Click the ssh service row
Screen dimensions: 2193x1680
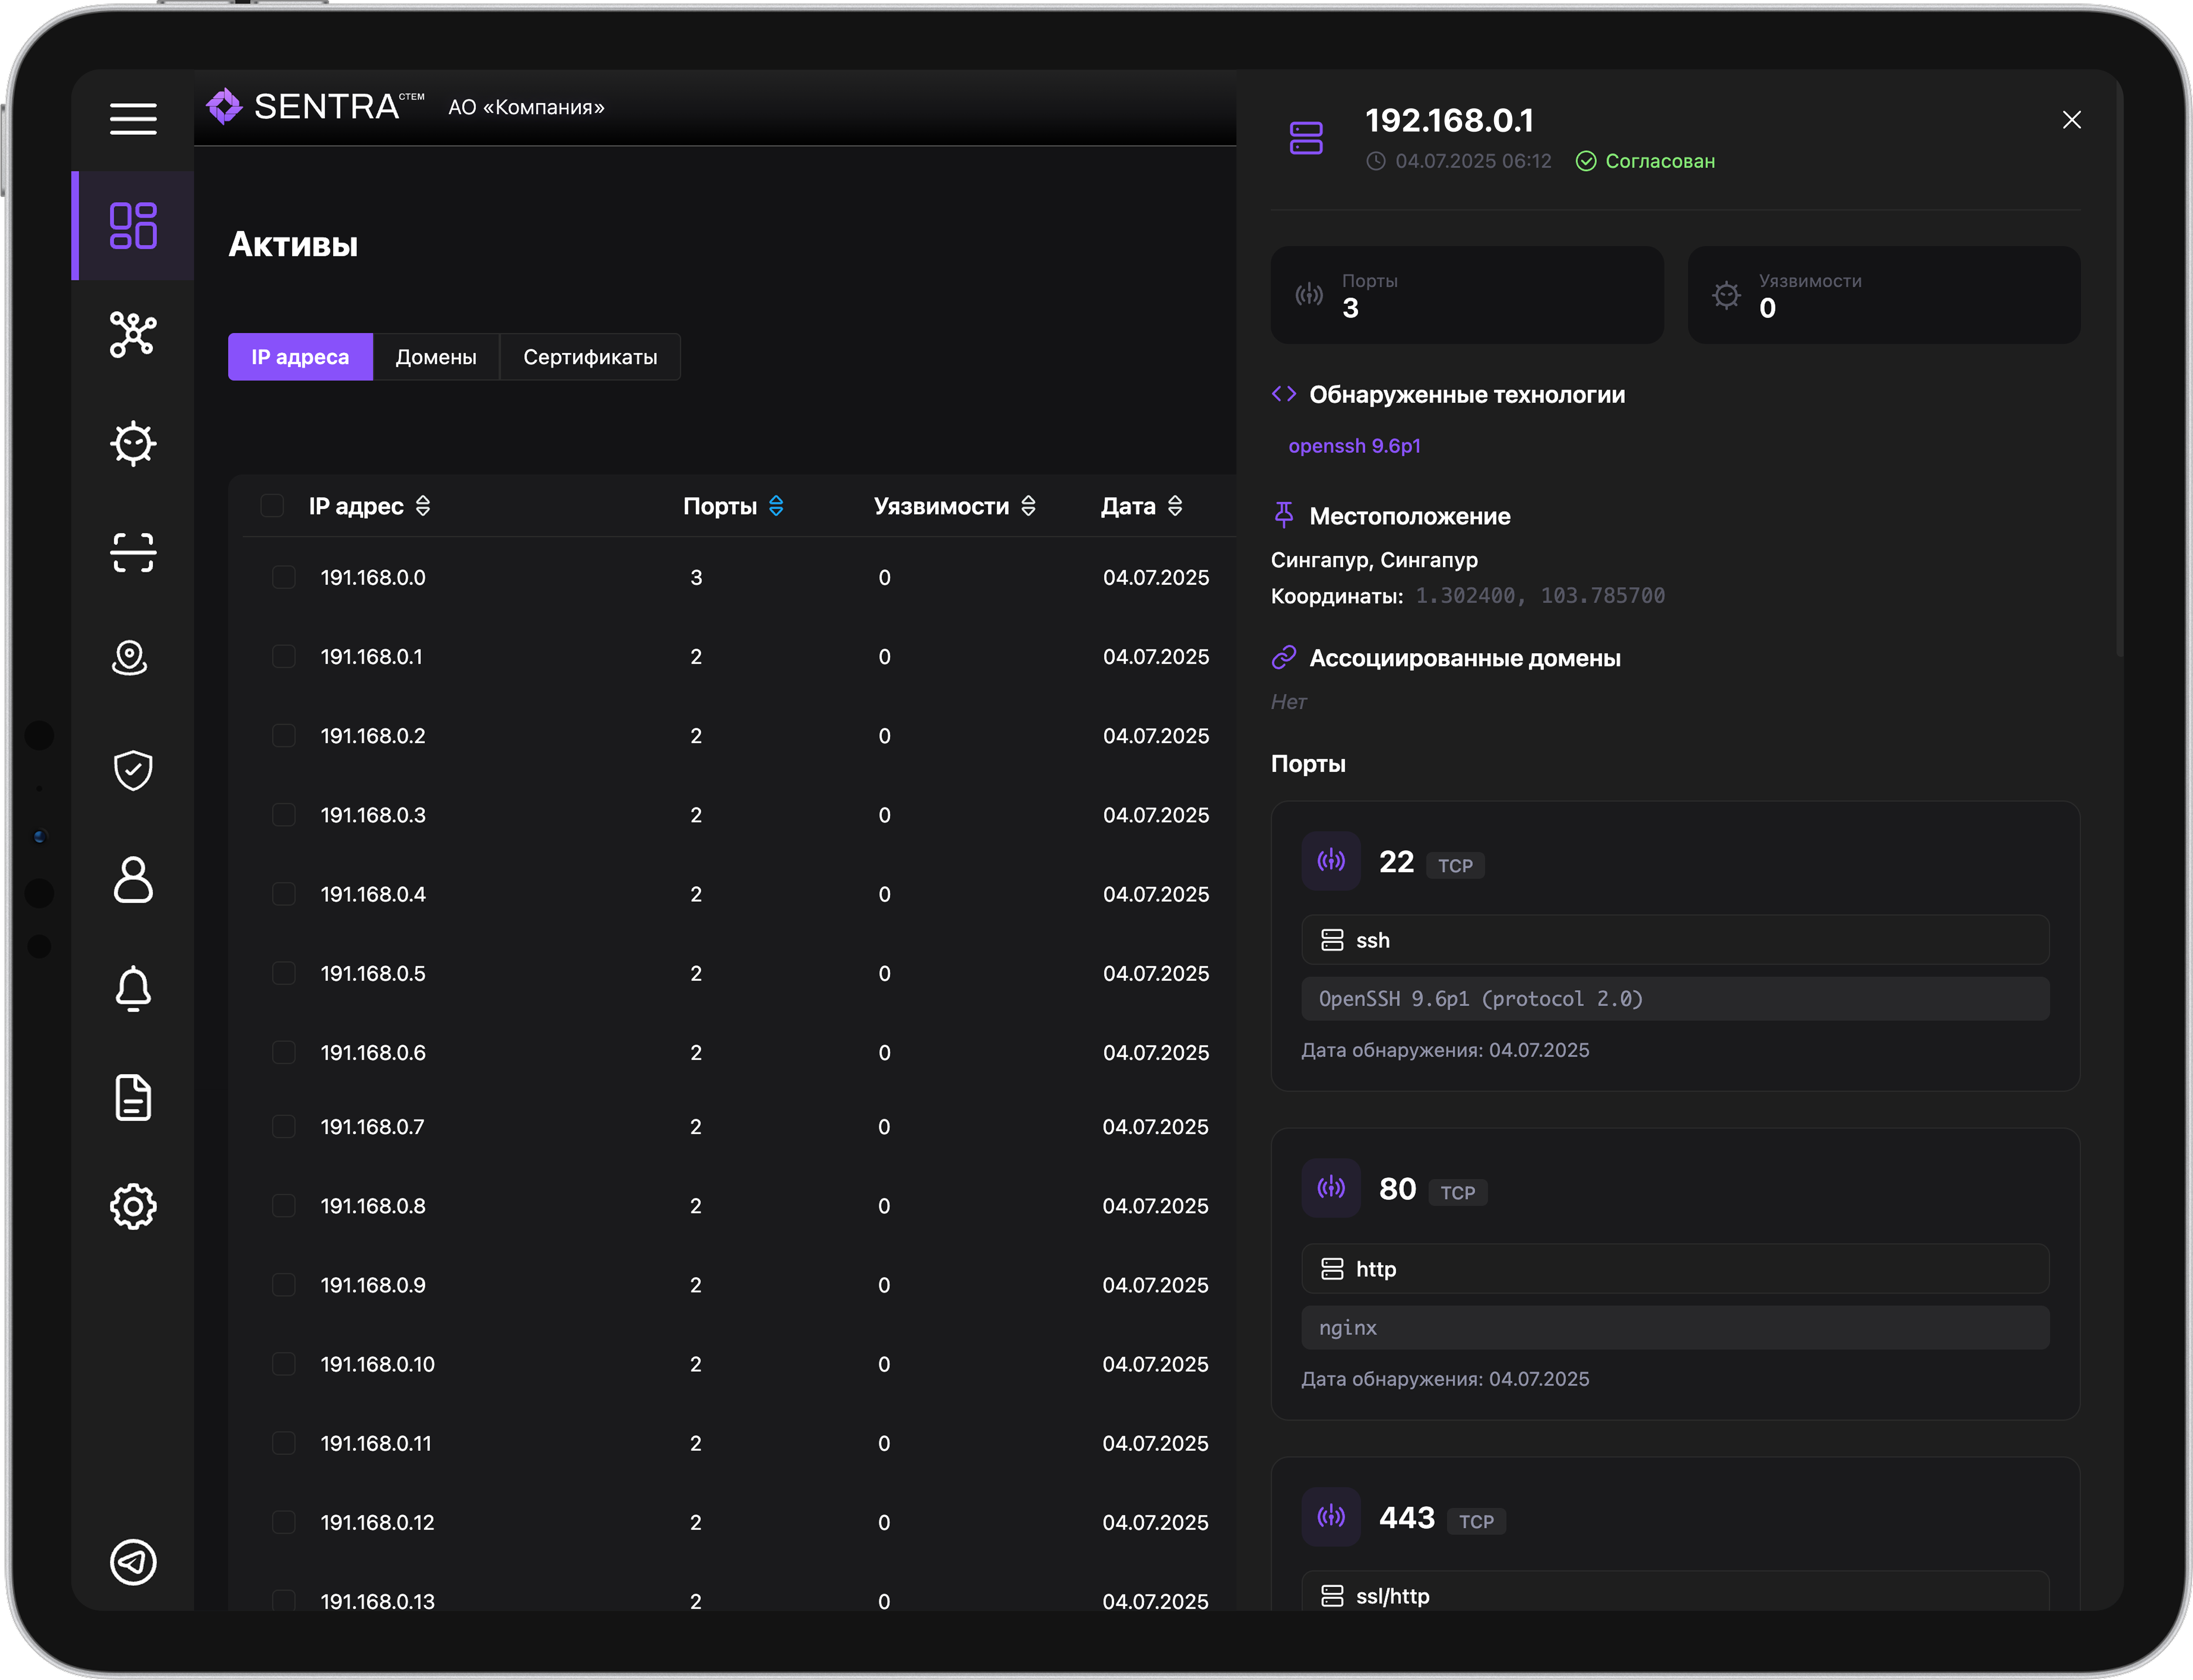pos(1675,940)
